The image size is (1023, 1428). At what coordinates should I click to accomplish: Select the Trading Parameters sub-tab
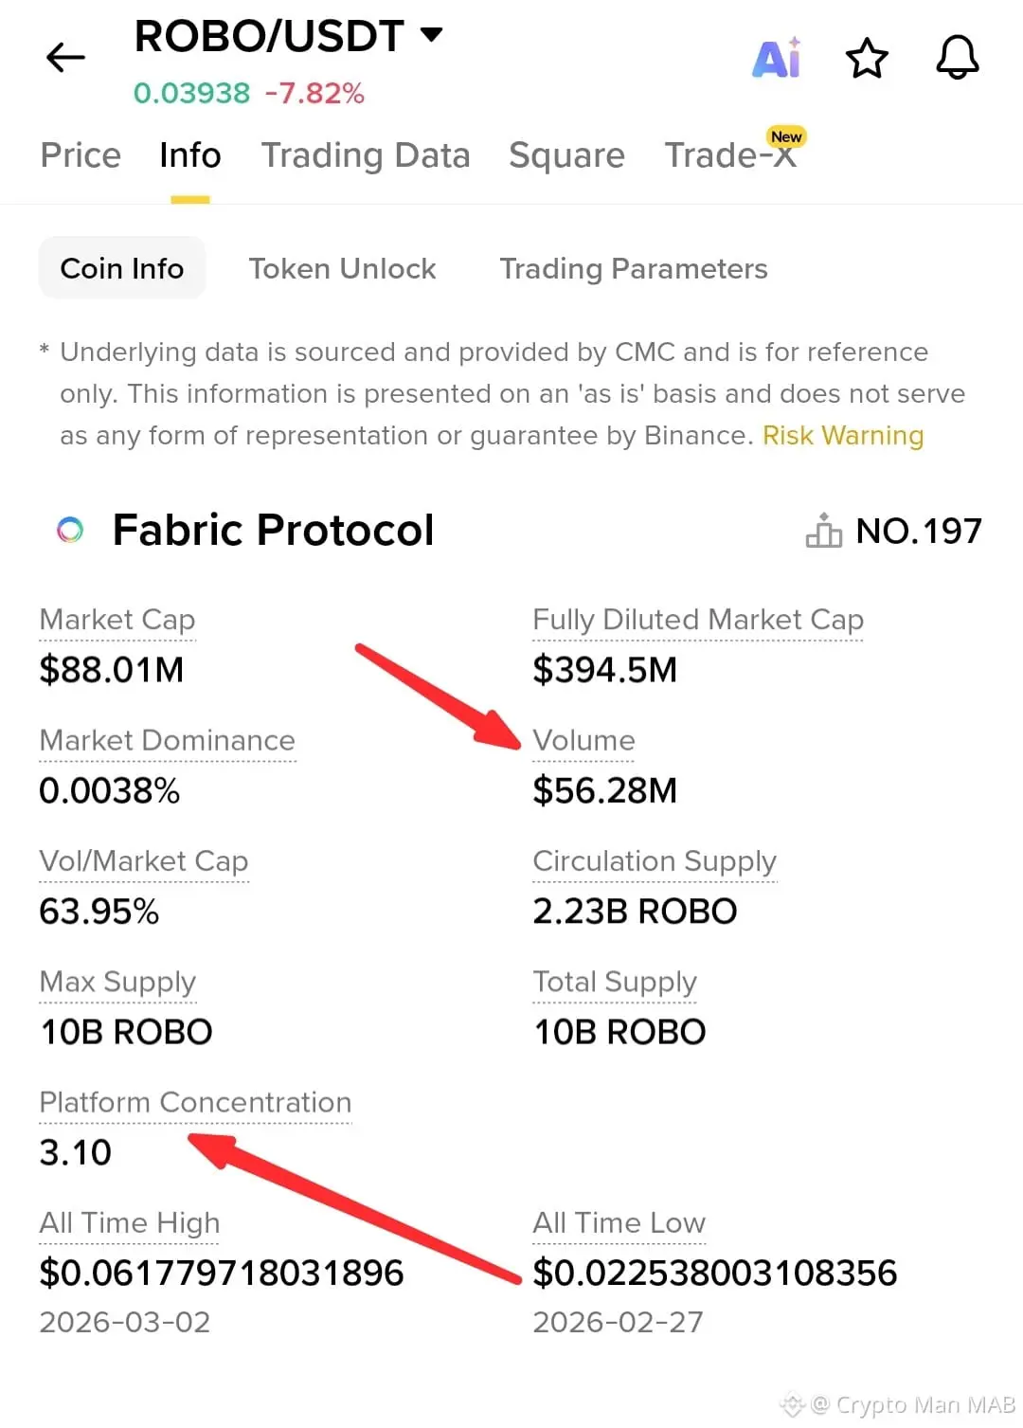(x=634, y=269)
